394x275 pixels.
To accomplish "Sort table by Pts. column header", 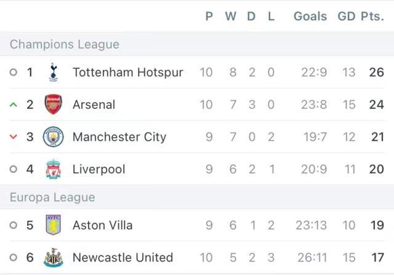I will (372, 17).
